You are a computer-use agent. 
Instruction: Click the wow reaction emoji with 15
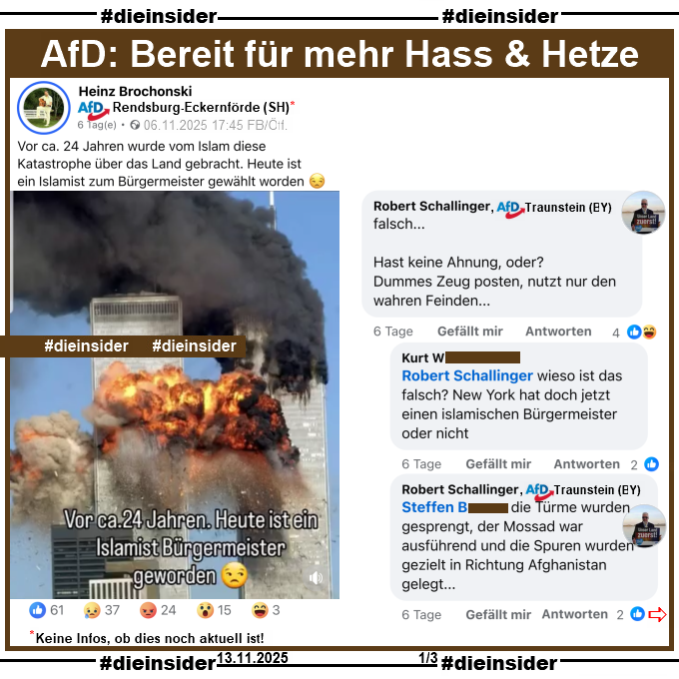click(x=205, y=610)
